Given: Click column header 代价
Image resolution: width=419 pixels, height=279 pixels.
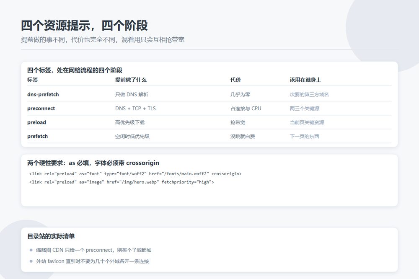Looking at the screenshot, I should [235, 80].
